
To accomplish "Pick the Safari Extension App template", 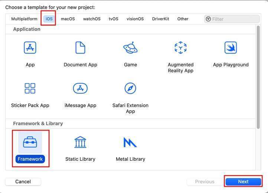I will point(130,89).
